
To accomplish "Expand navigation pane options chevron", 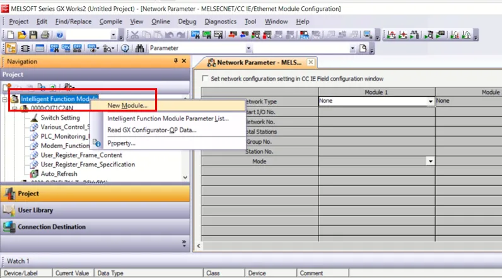I will [x=184, y=243].
